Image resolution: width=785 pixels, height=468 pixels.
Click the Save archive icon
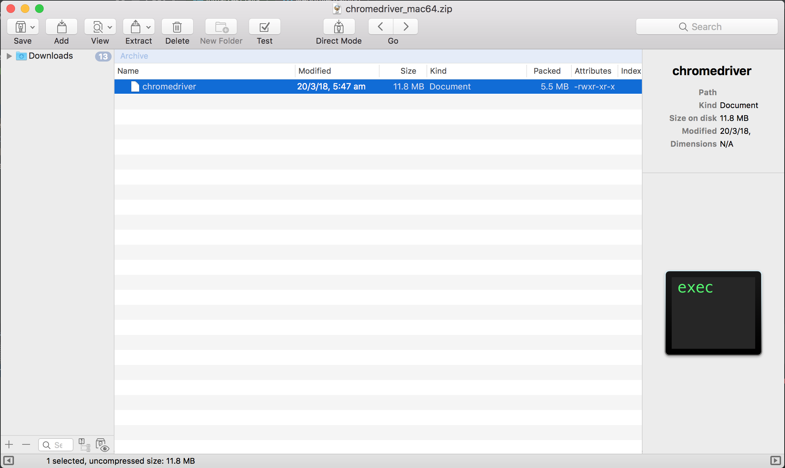(20, 27)
